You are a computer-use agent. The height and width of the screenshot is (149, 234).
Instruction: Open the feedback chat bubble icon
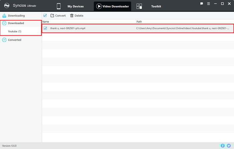pos(202,4)
